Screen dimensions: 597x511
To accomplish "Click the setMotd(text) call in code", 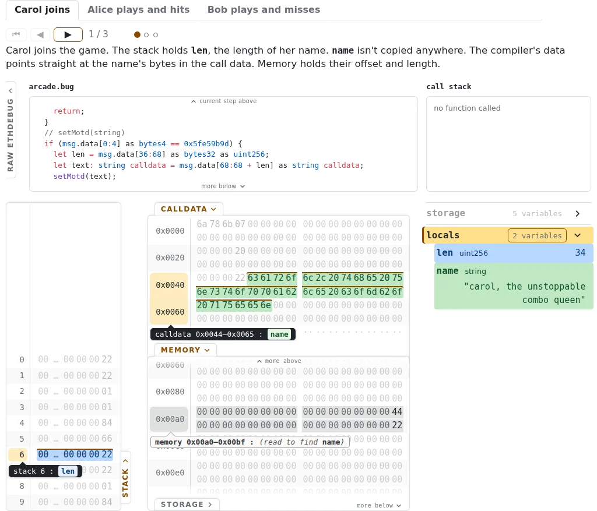I will coord(85,176).
